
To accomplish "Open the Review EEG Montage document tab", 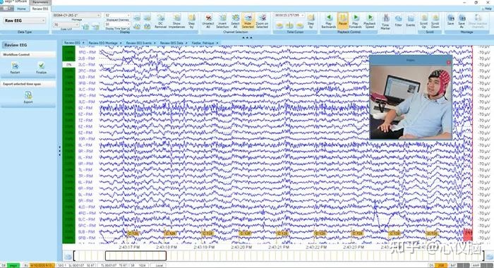I will (x=103, y=43).
